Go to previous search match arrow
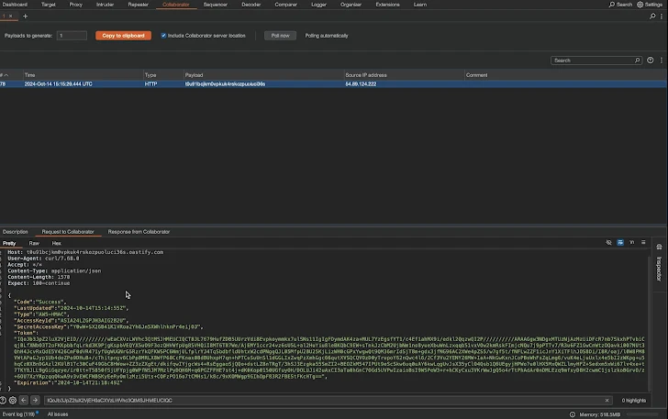 click(24, 401)
